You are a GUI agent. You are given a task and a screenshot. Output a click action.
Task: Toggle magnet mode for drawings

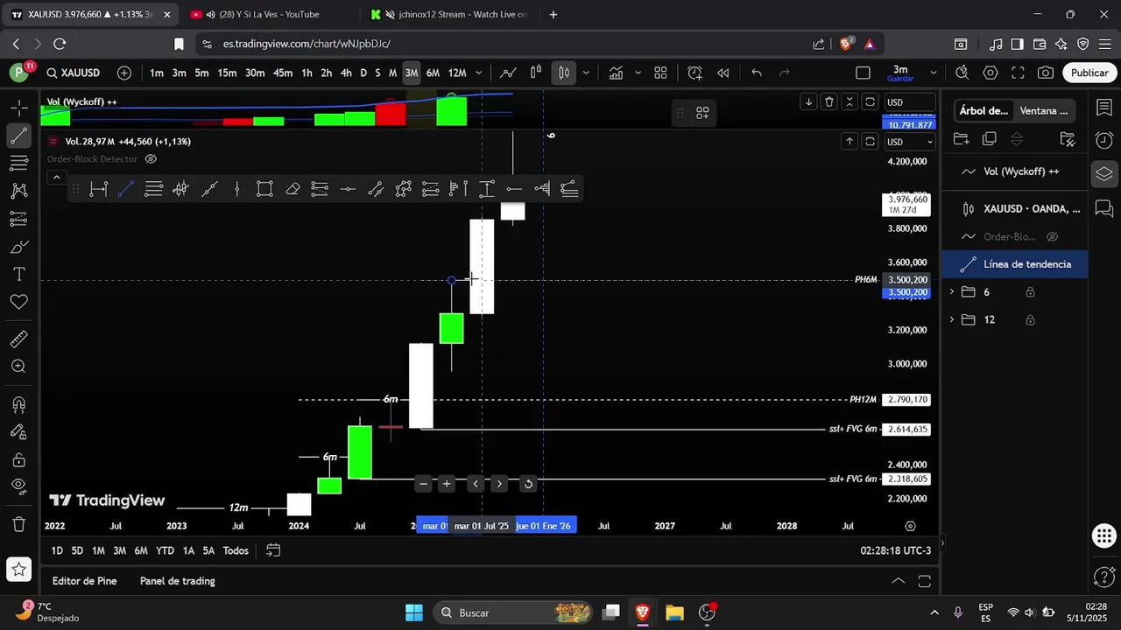tap(18, 404)
